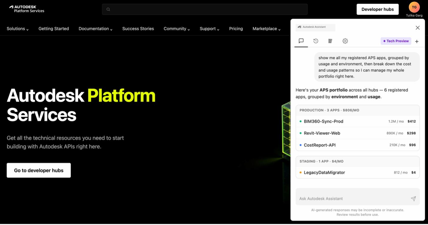This screenshot has height=225, width=428.
Task: Click the 812 / mo usage value
Action: pyautogui.click(x=401, y=173)
